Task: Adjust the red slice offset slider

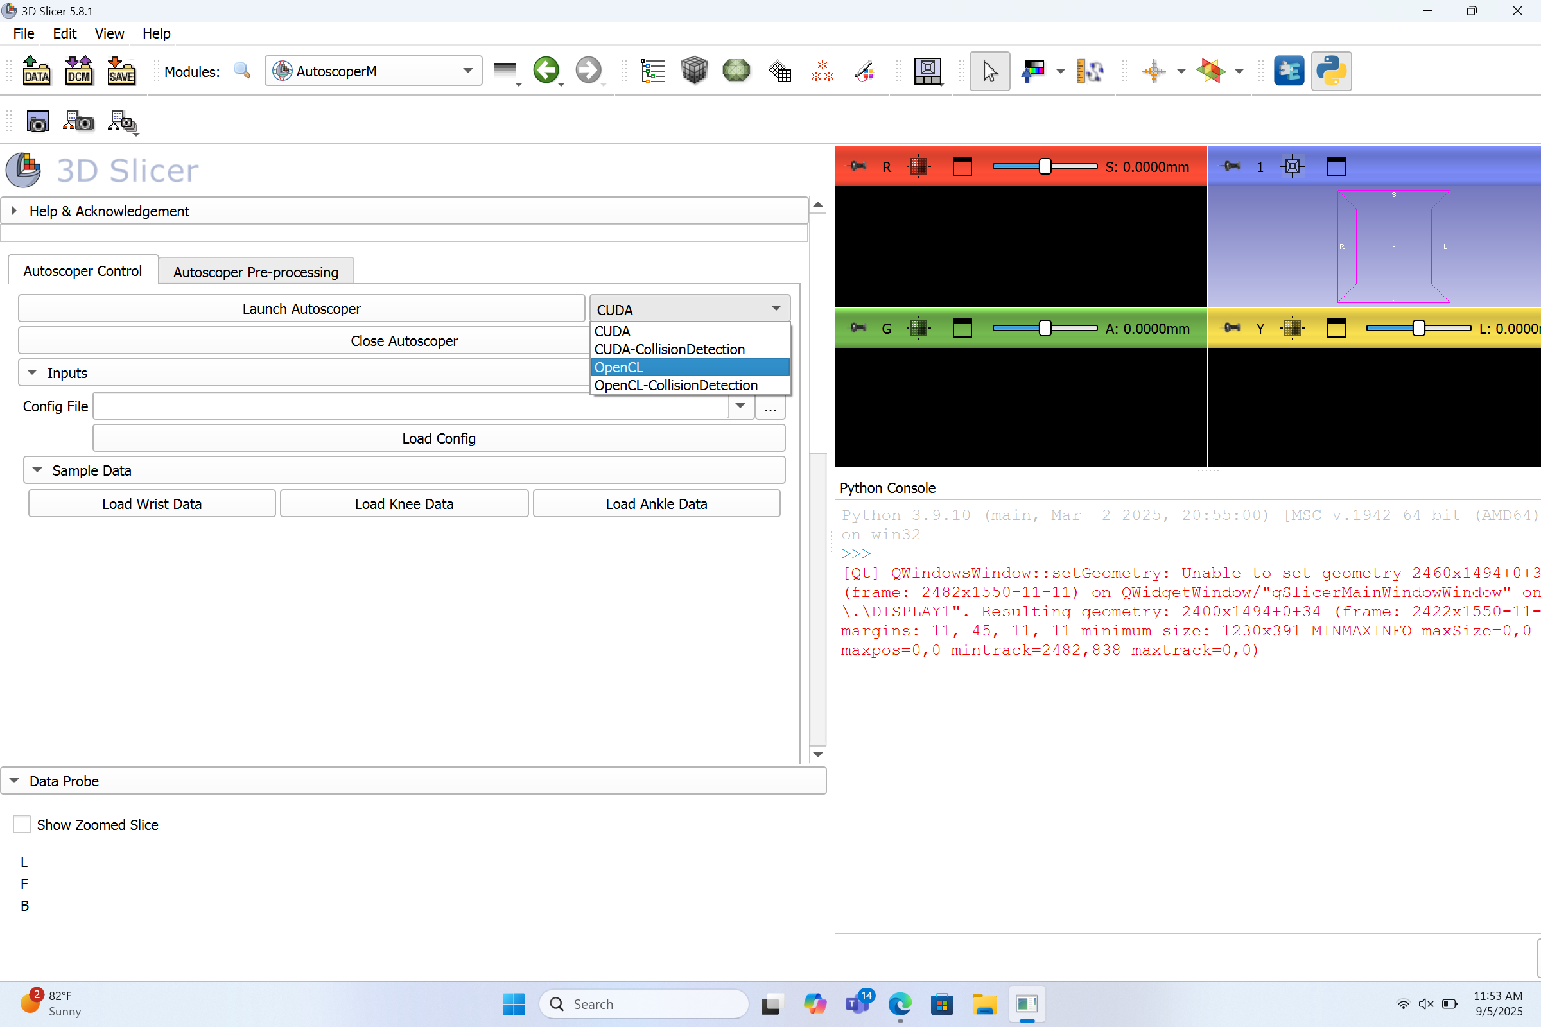Action: 1045,166
